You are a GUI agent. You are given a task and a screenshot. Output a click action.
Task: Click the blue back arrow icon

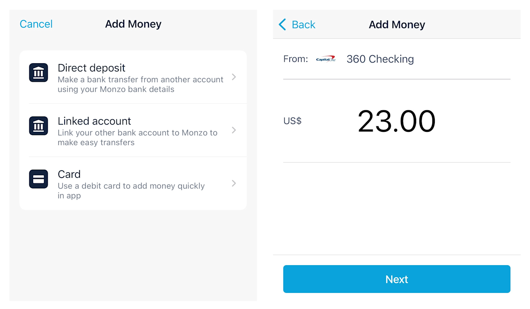pyautogui.click(x=282, y=25)
